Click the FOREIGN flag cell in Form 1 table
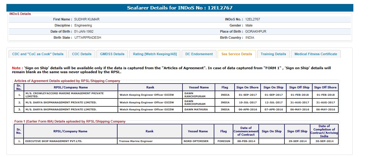 coord(224,141)
